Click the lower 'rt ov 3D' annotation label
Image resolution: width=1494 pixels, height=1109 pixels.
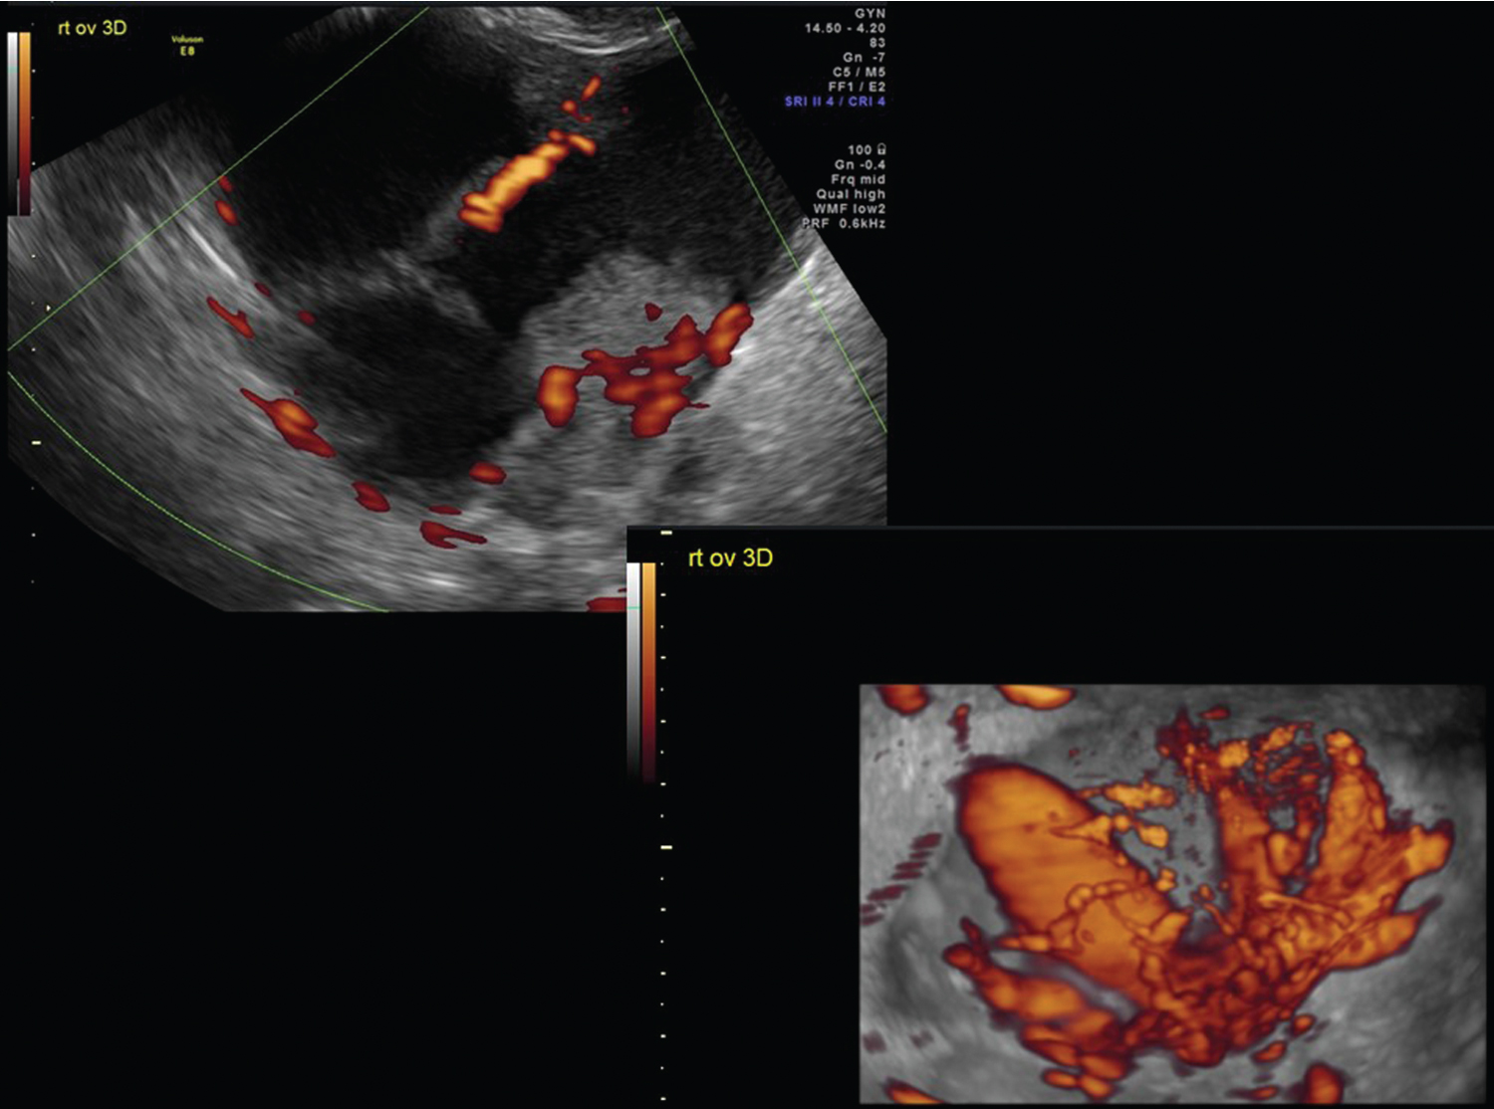click(730, 558)
